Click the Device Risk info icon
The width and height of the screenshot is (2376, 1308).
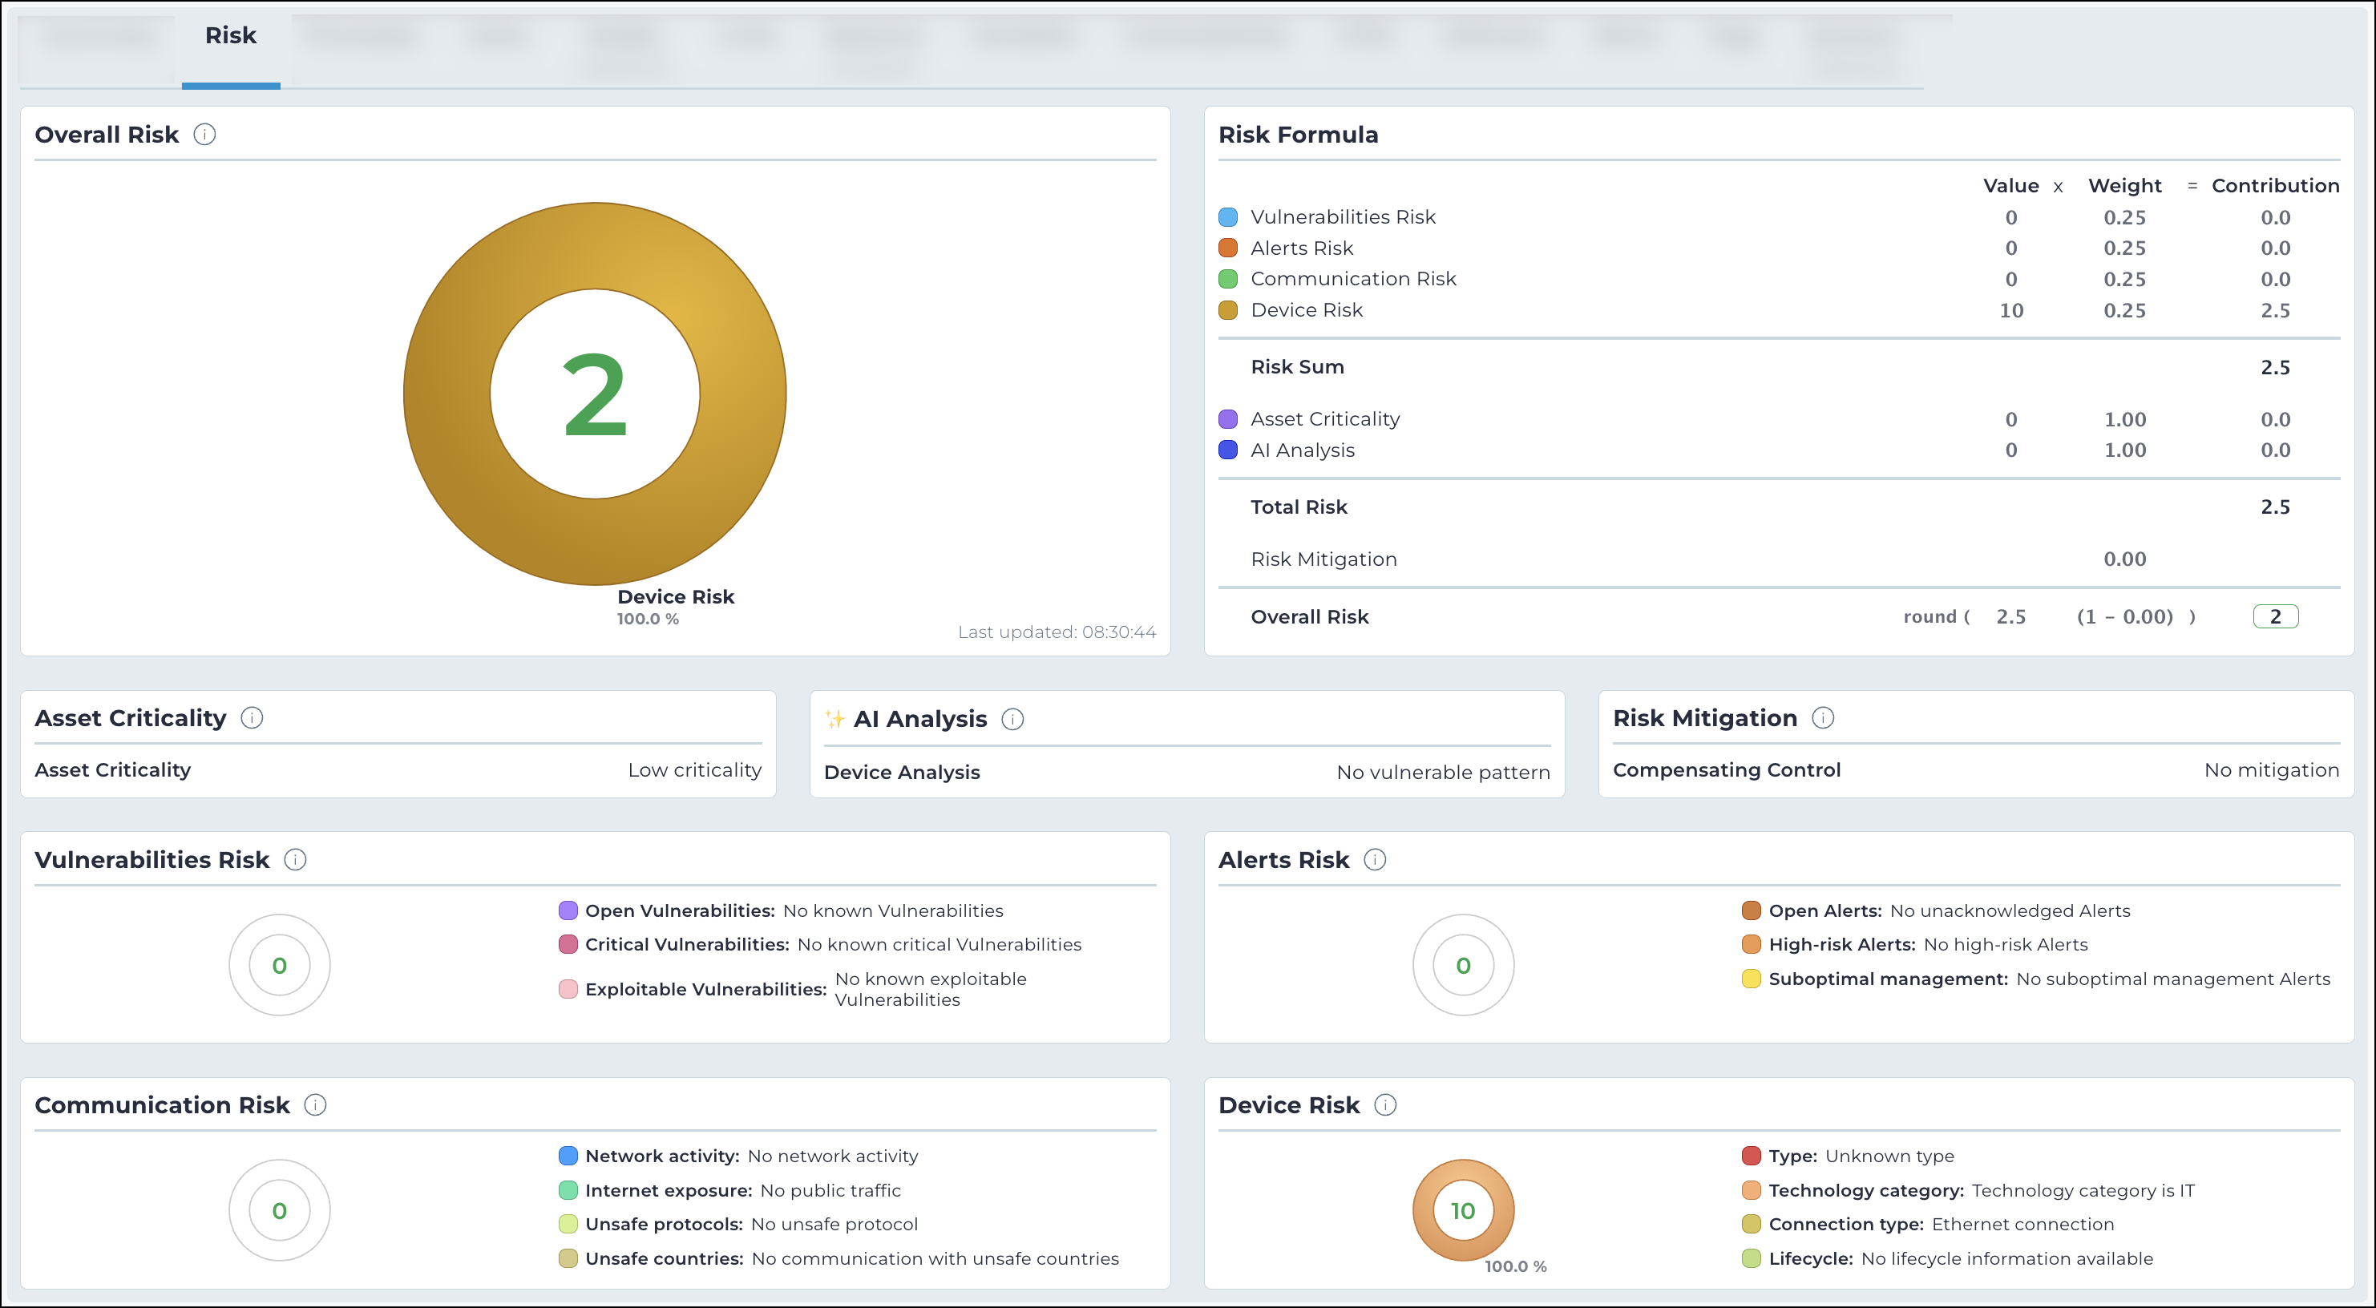click(1385, 1105)
